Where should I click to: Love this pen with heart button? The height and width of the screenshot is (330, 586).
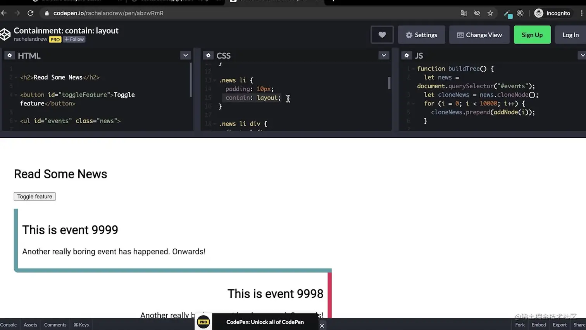[x=382, y=35]
